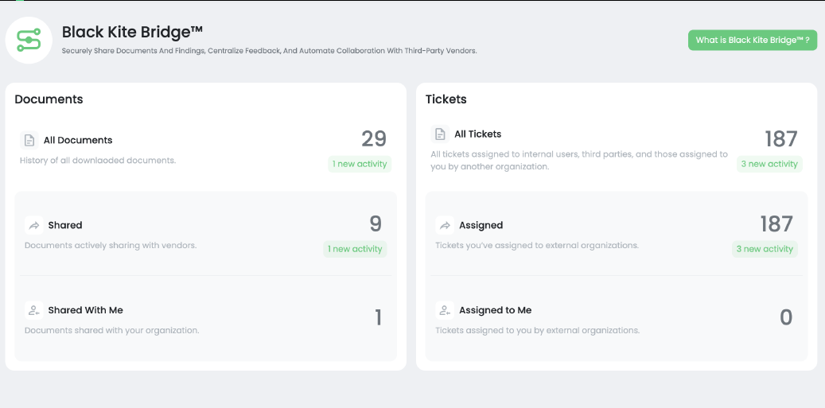Click the Assigned to Me person icon

click(445, 310)
